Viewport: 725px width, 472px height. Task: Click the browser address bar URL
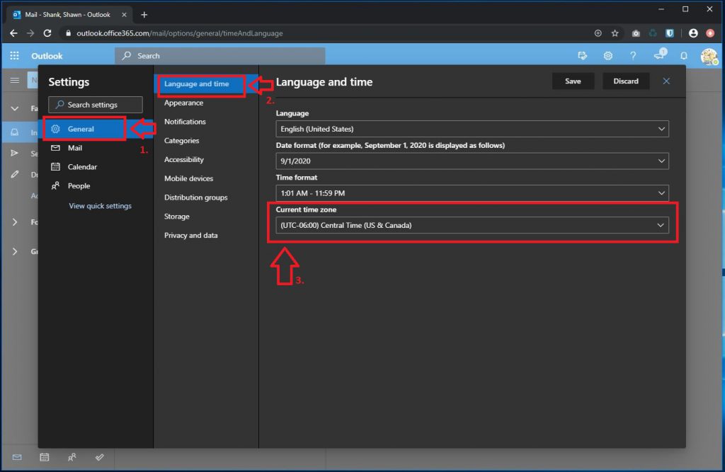(180, 33)
